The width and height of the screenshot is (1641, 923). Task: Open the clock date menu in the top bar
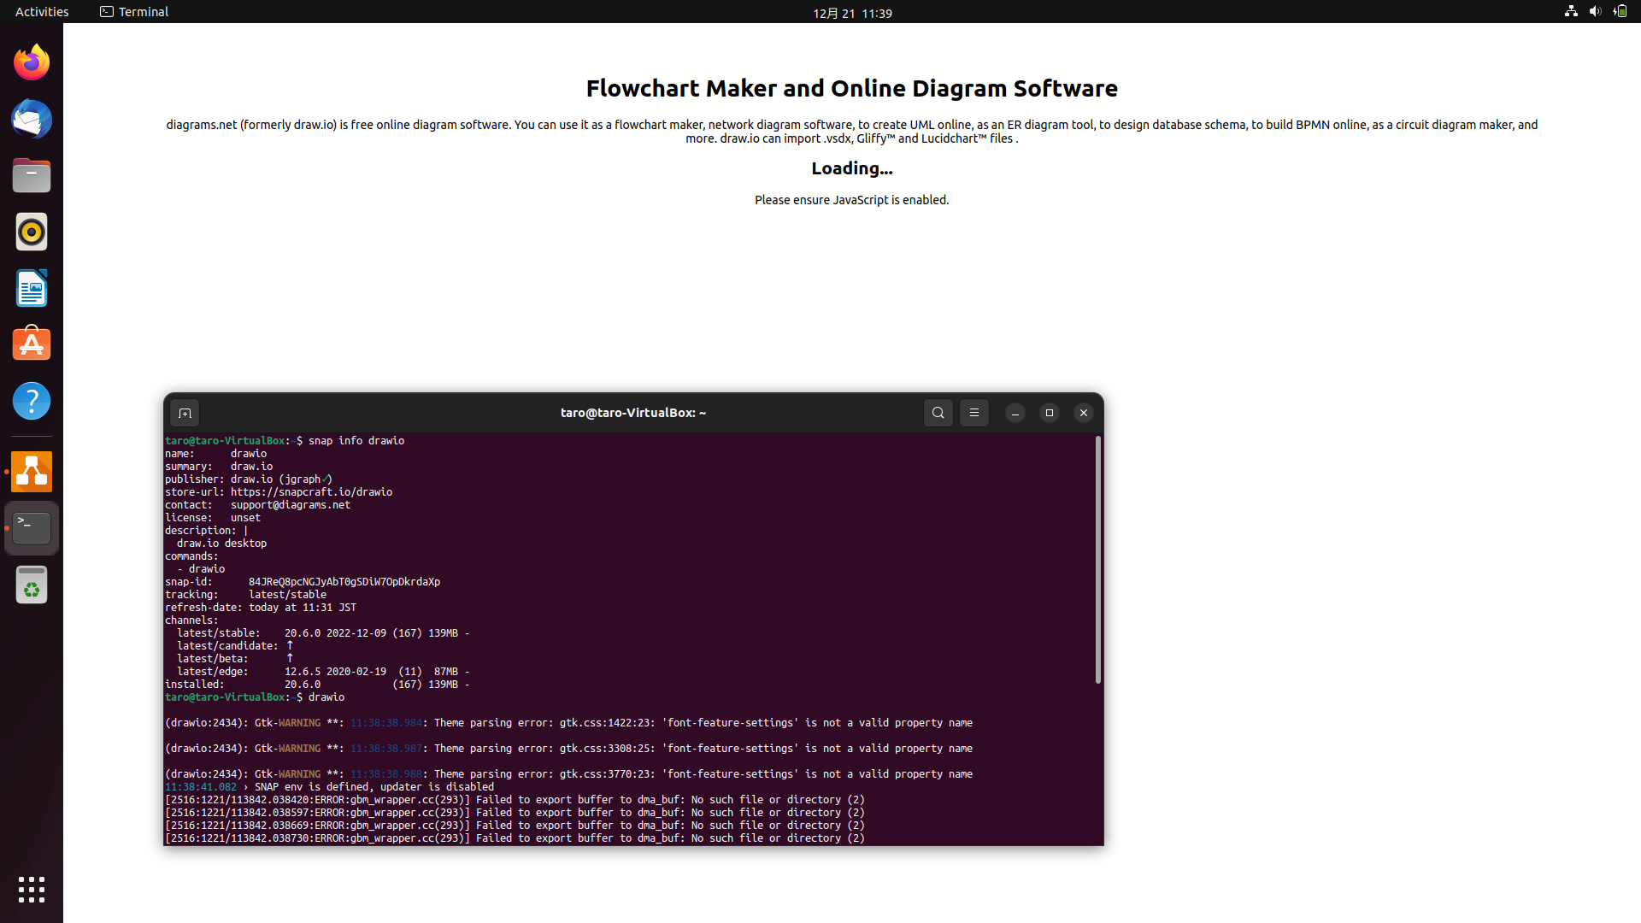pos(851,13)
